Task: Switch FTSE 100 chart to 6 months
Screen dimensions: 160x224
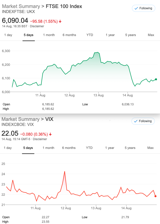Action: click(x=69, y=35)
